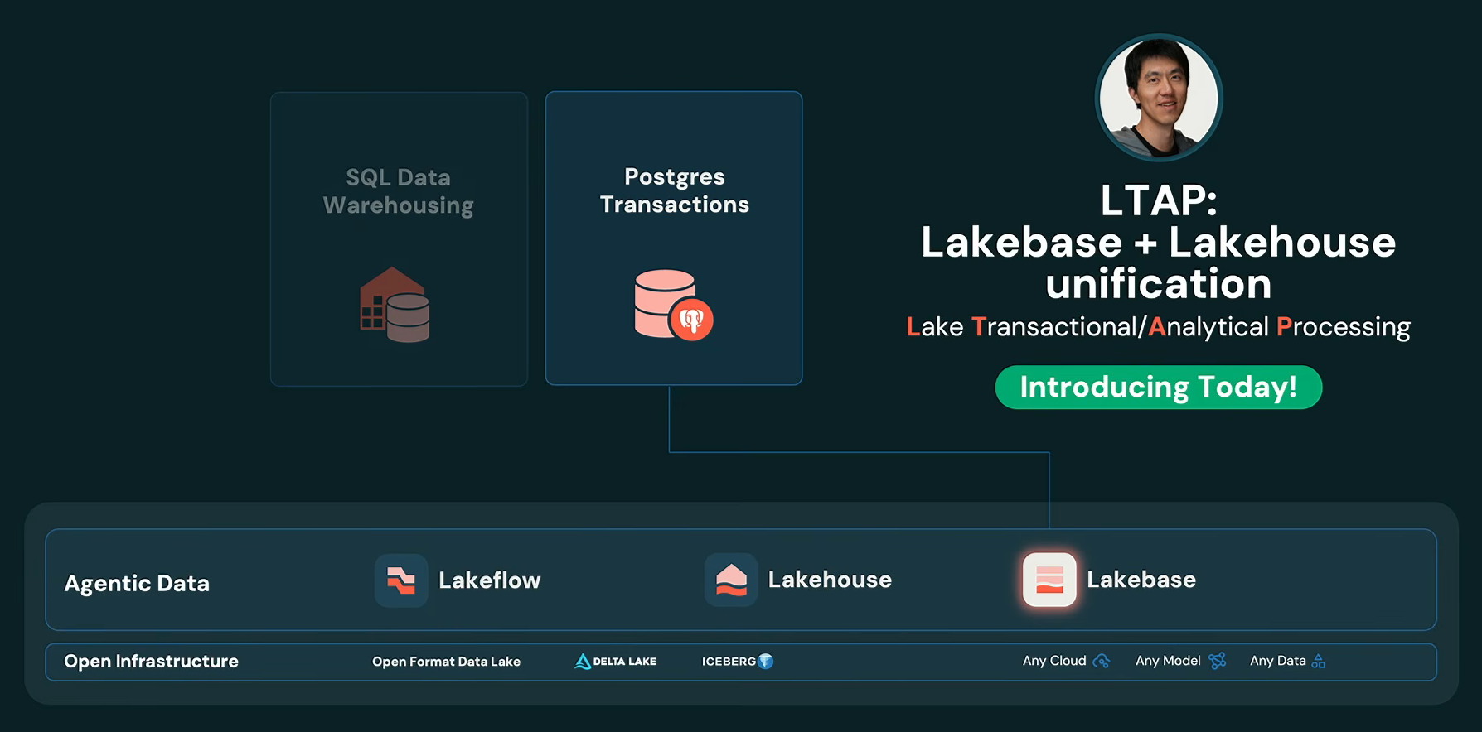Click the Delta Lake triangle logo
The width and height of the screenshot is (1482, 732).
click(x=583, y=662)
